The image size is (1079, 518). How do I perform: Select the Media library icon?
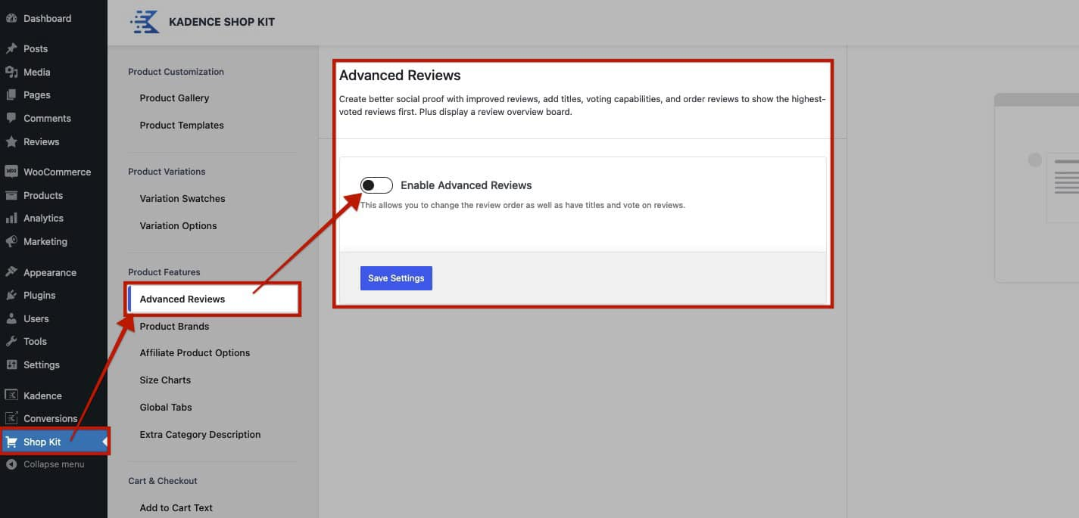pos(14,72)
